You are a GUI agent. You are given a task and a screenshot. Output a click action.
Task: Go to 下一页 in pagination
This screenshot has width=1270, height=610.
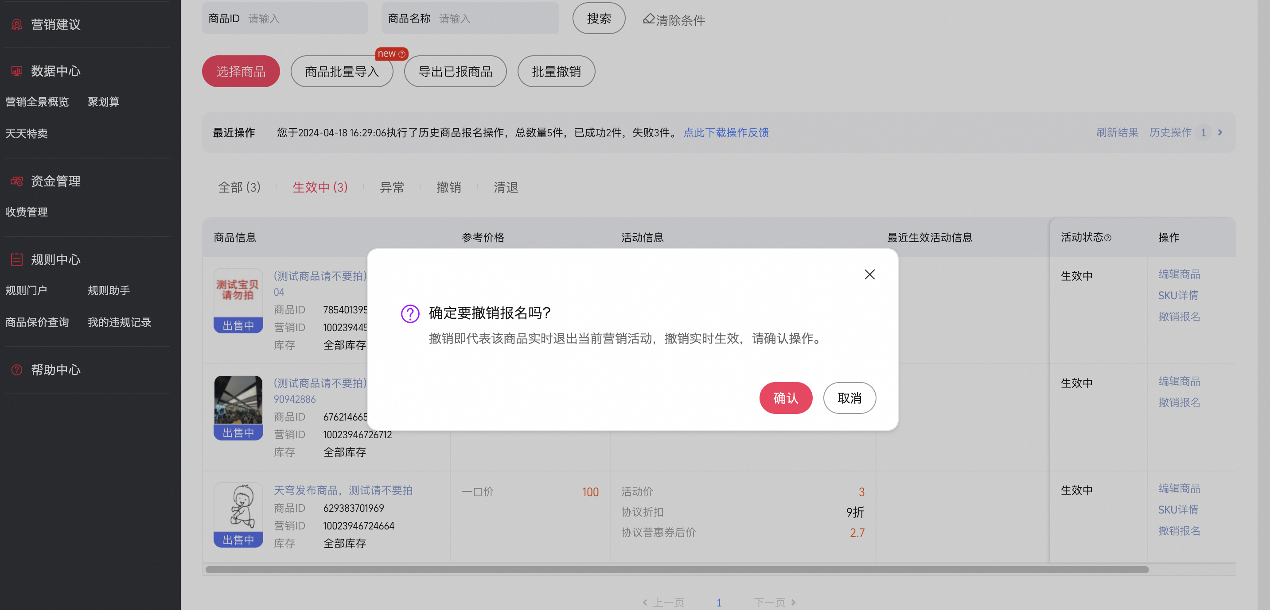point(775,602)
